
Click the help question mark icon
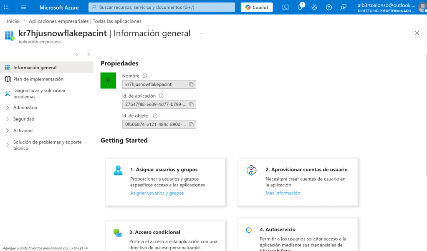coord(329,8)
